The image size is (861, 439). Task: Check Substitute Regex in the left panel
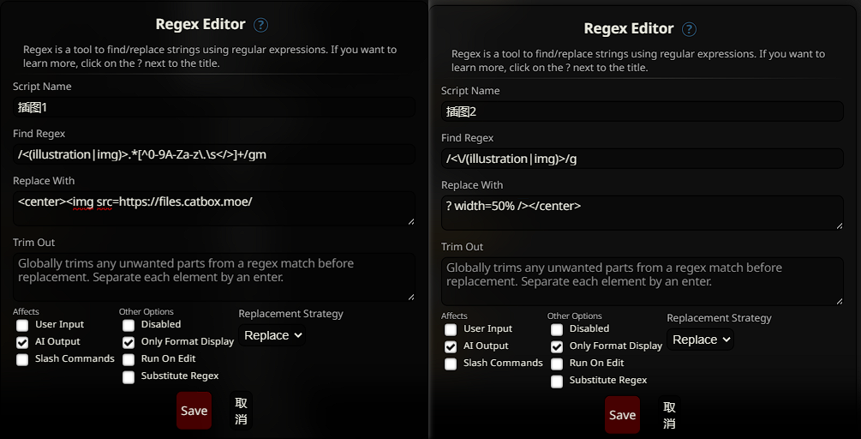pyautogui.click(x=129, y=376)
